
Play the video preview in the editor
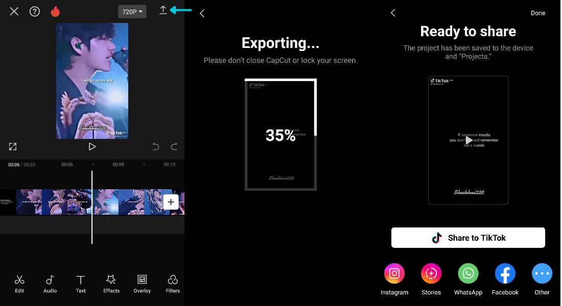click(x=92, y=146)
